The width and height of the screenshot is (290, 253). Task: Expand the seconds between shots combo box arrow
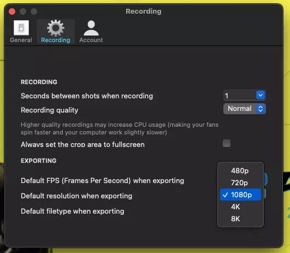pos(261,95)
